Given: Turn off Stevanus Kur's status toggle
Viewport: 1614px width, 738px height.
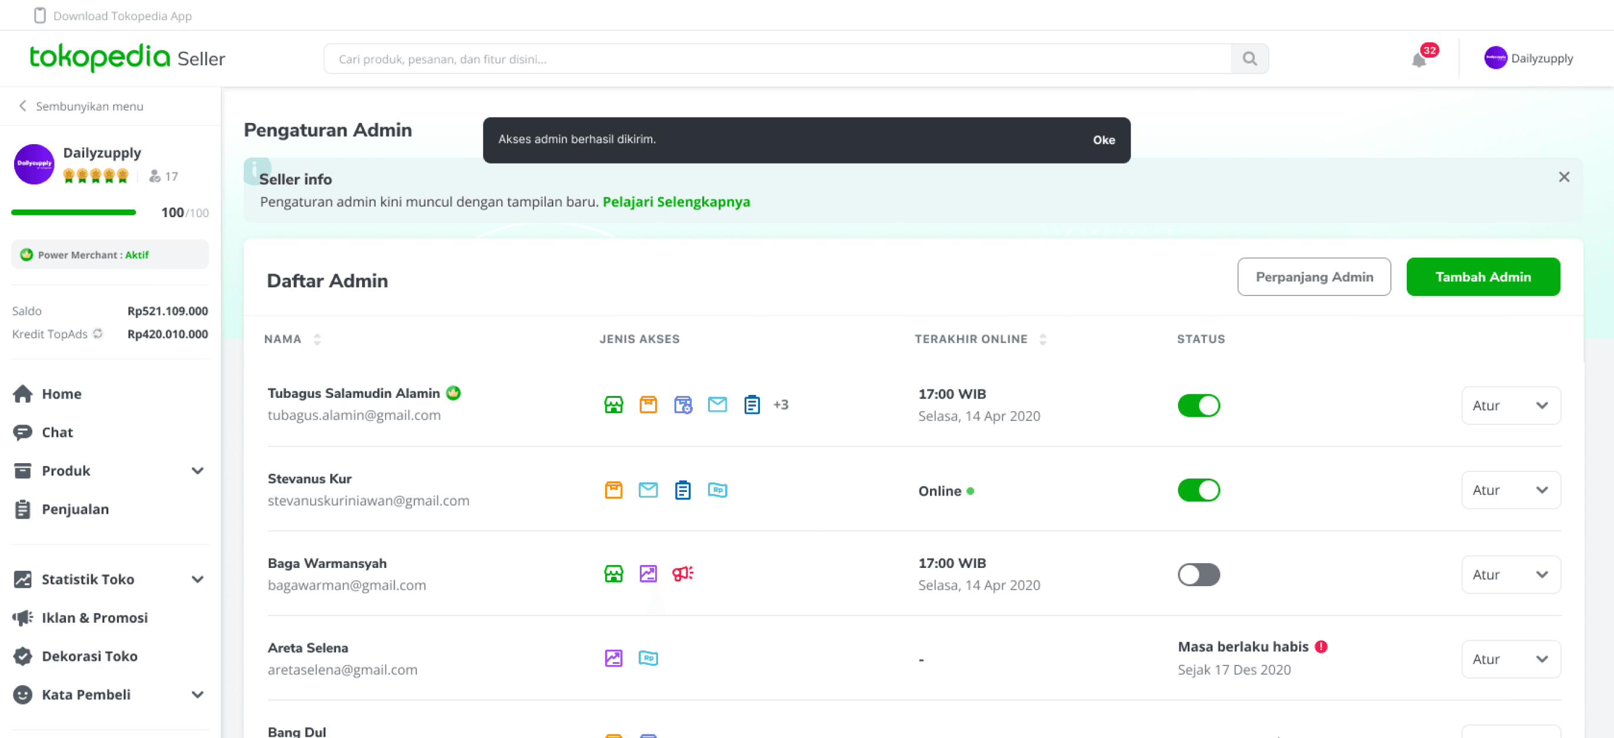Looking at the screenshot, I should tap(1198, 490).
